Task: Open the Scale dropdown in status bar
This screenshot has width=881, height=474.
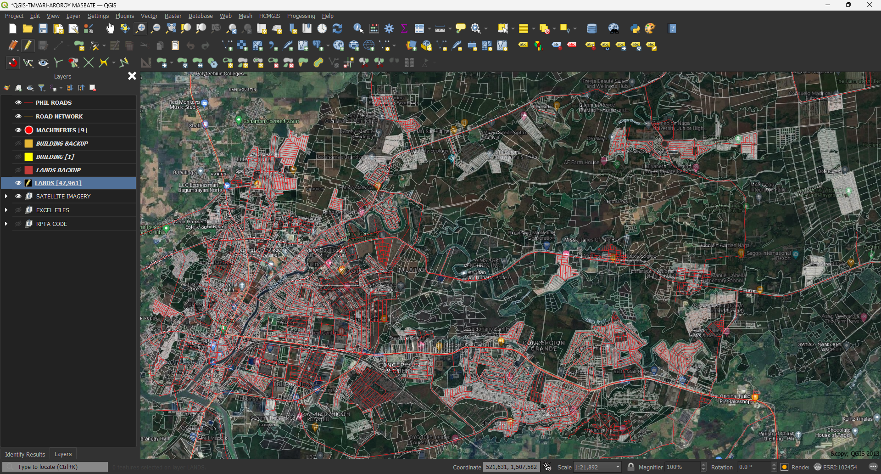Action: coord(618,467)
